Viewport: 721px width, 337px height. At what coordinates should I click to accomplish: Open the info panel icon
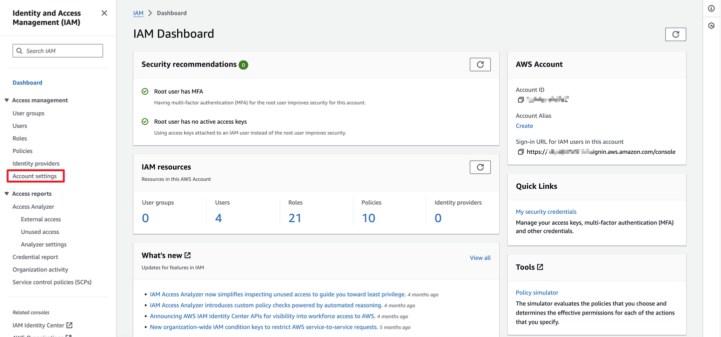711,9
